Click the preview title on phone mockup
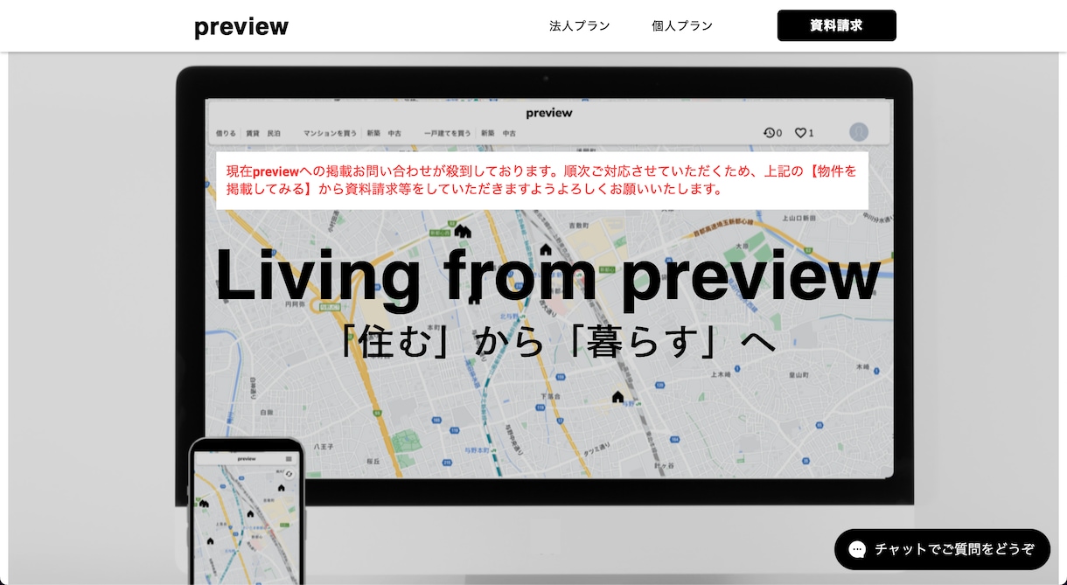 click(x=247, y=458)
